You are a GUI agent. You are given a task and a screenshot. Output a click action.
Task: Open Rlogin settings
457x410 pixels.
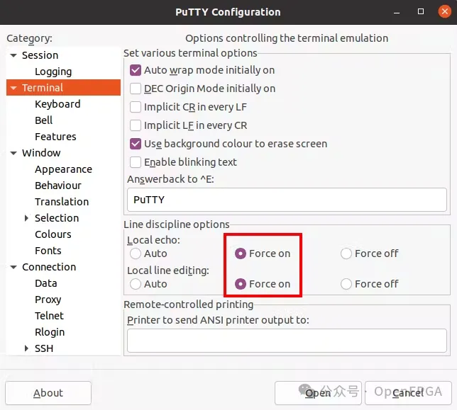coord(50,332)
